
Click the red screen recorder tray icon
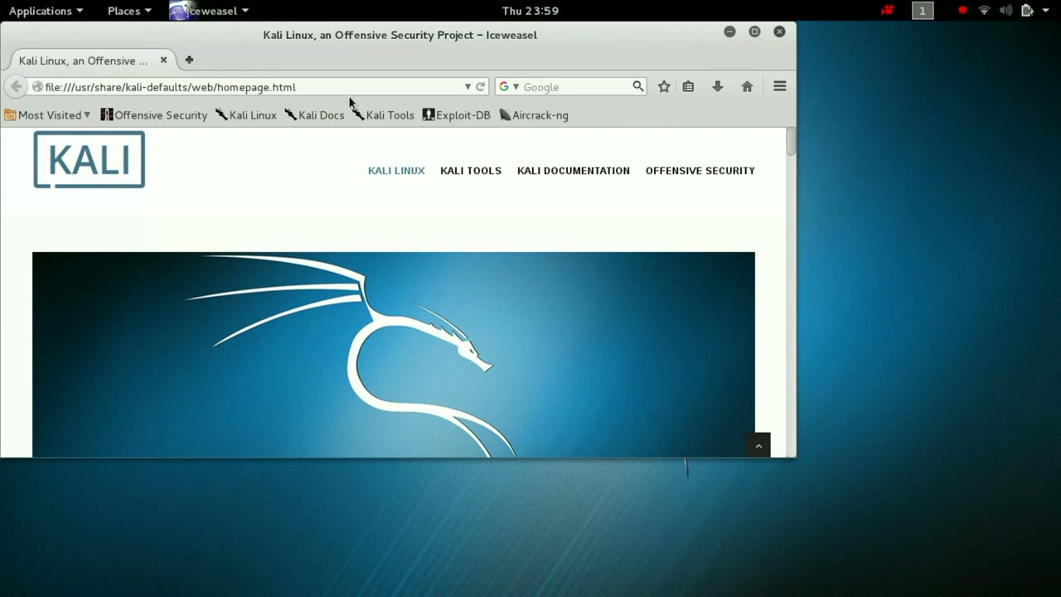pos(888,11)
